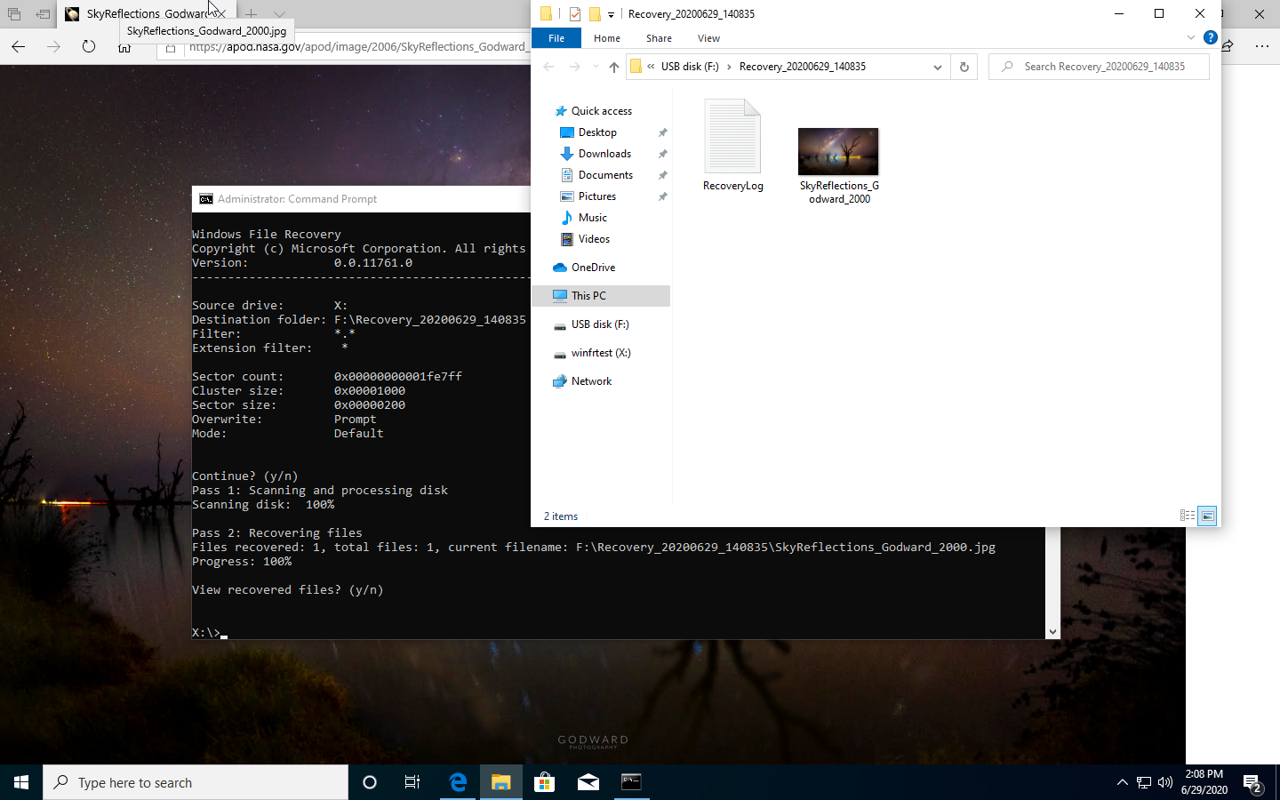Switch to the View ribbon tab
The image size is (1280, 800).
click(708, 37)
